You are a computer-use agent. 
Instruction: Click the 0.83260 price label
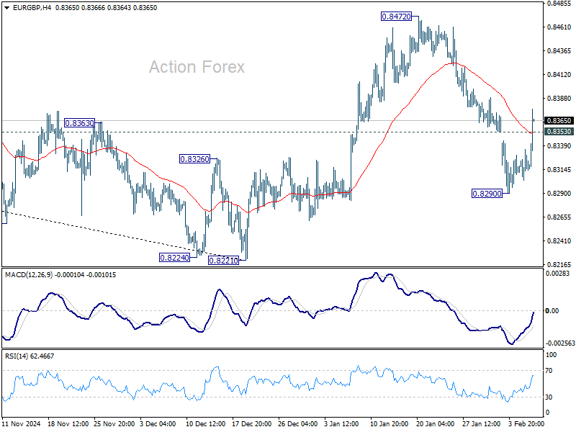coord(194,159)
